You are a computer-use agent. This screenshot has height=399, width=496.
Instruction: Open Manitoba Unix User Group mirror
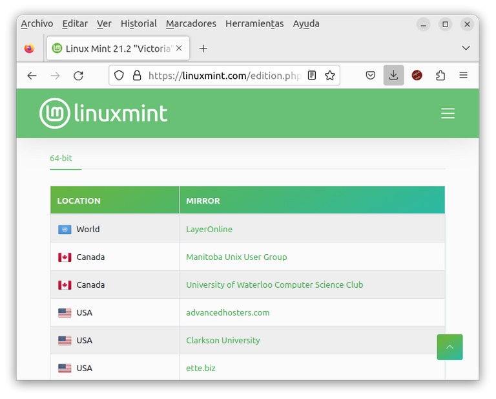coord(236,257)
